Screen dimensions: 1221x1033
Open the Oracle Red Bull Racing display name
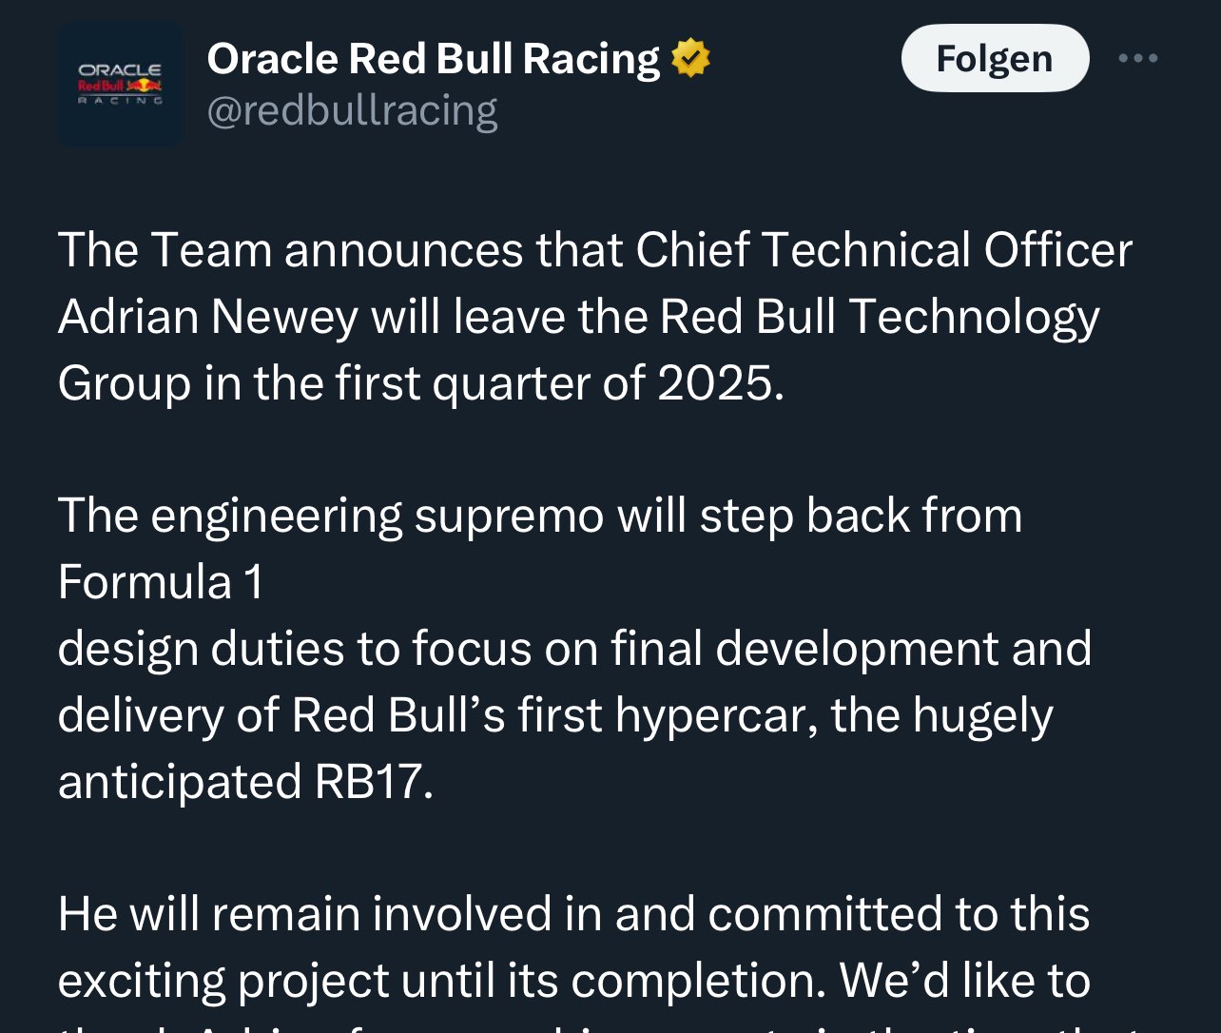click(x=433, y=58)
